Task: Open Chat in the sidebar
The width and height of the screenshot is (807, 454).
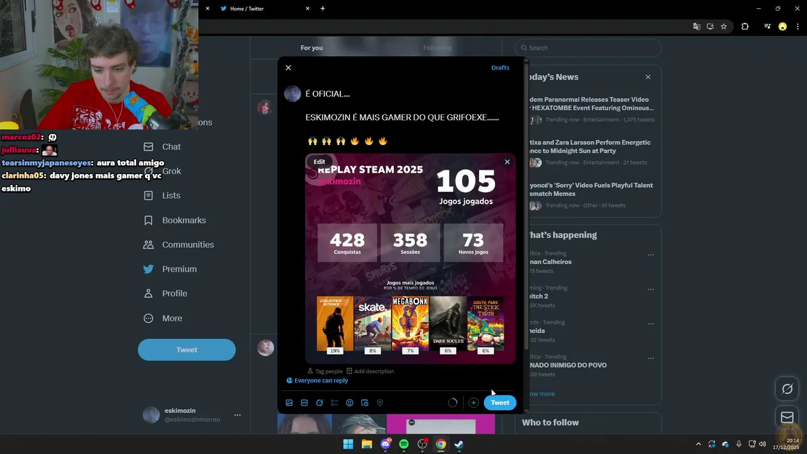Action: pos(163,147)
